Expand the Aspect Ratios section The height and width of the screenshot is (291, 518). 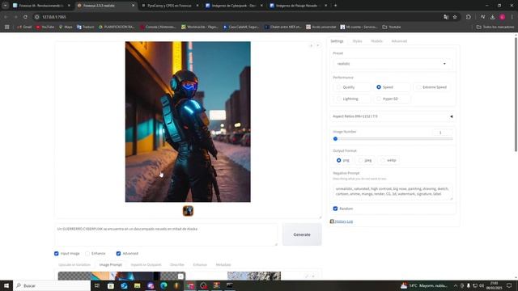point(393,116)
